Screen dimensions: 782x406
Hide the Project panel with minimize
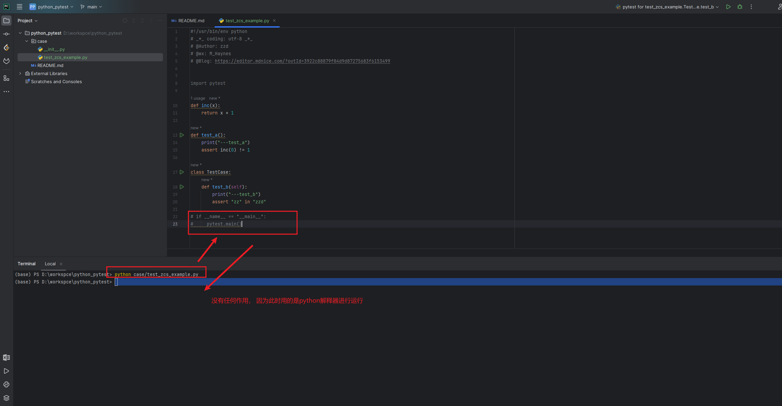click(160, 21)
